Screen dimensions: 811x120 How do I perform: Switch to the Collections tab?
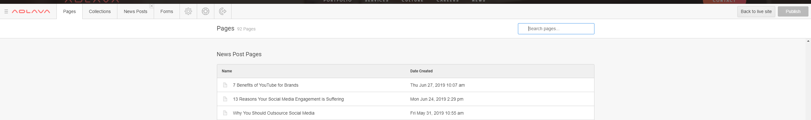[100, 11]
